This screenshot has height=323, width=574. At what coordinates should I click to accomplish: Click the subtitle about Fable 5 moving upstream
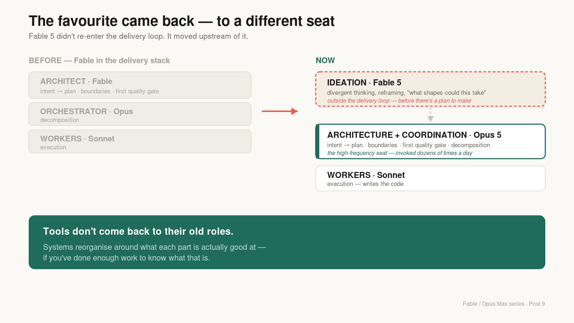(138, 36)
